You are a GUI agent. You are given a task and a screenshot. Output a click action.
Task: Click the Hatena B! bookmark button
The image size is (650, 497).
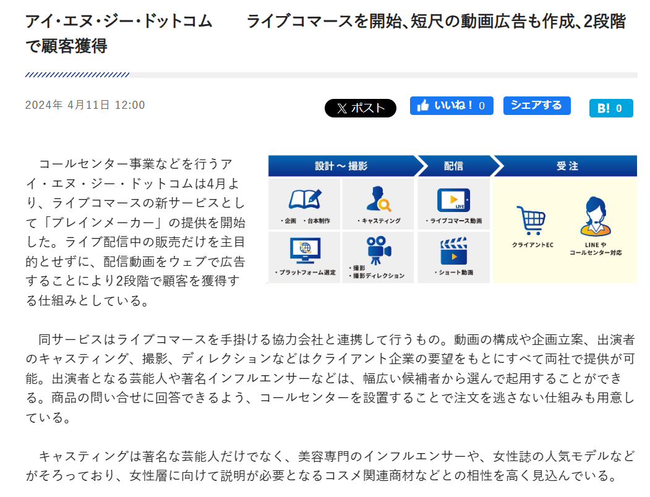pos(610,108)
